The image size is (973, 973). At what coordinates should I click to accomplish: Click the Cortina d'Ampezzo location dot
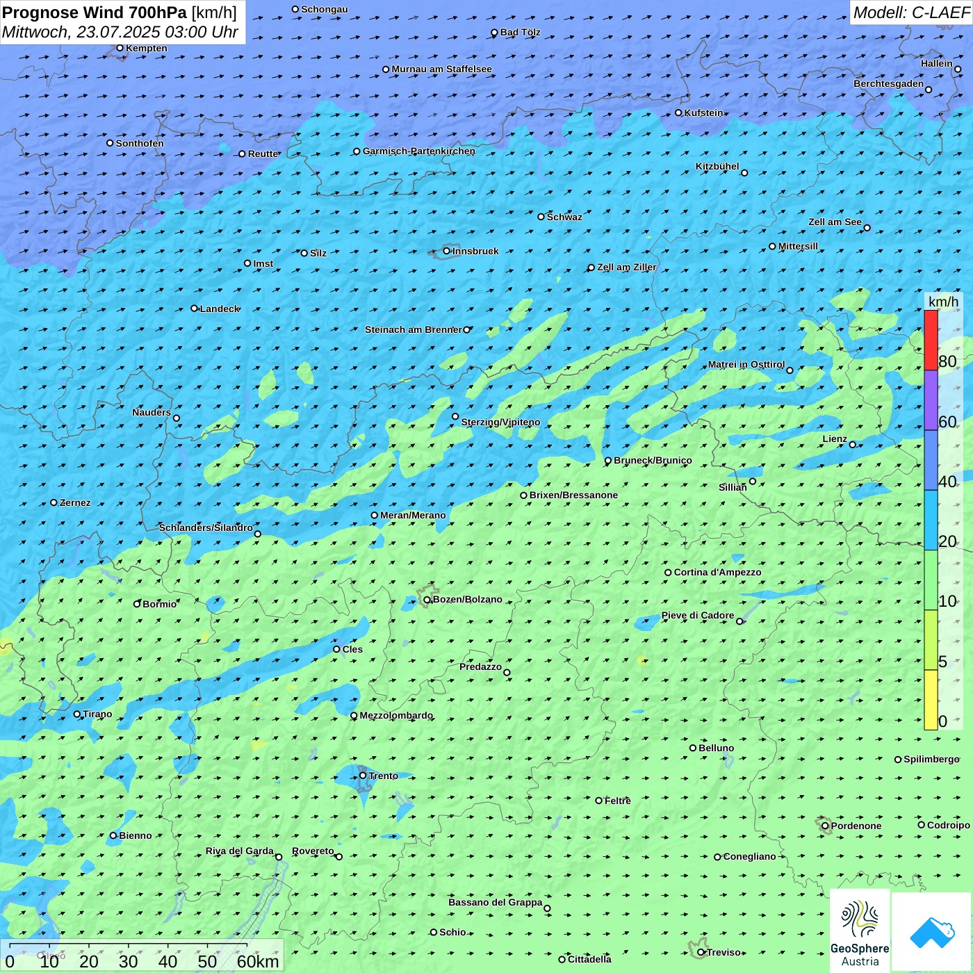[x=669, y=573]
